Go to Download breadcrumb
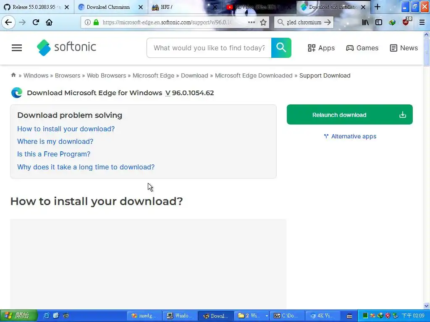430x322 pixels. click(x=194, y=75)
